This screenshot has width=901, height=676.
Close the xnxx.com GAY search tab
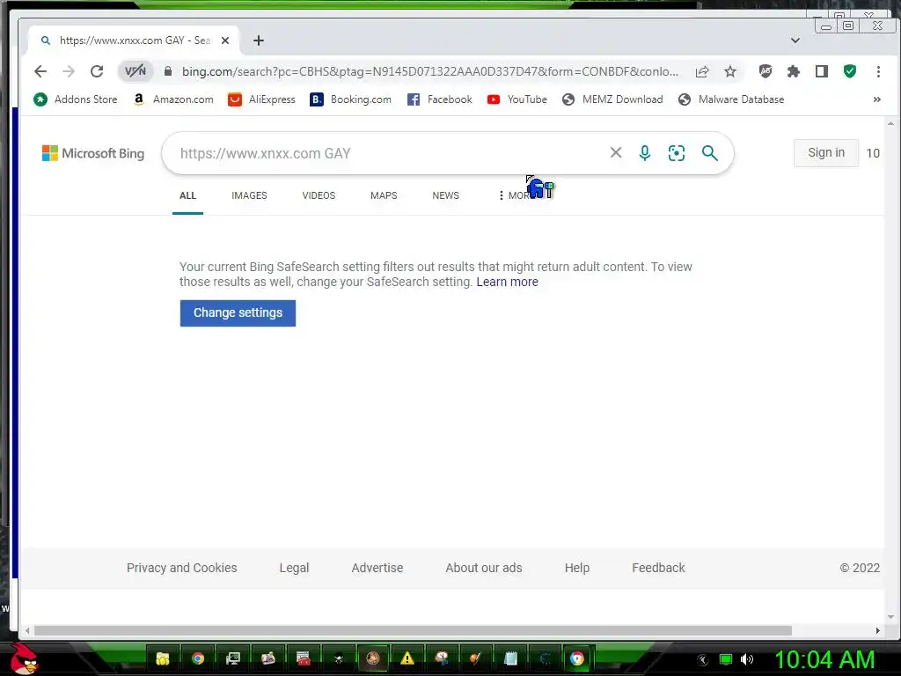coord(225,40)
